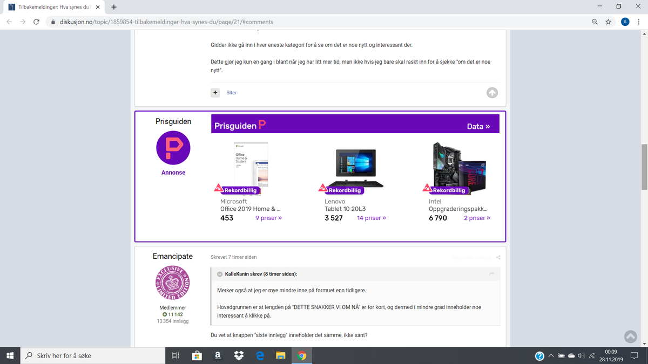Click the KalleKanin skrev quote header
648x364 pixels.
[x=261, y=274]
